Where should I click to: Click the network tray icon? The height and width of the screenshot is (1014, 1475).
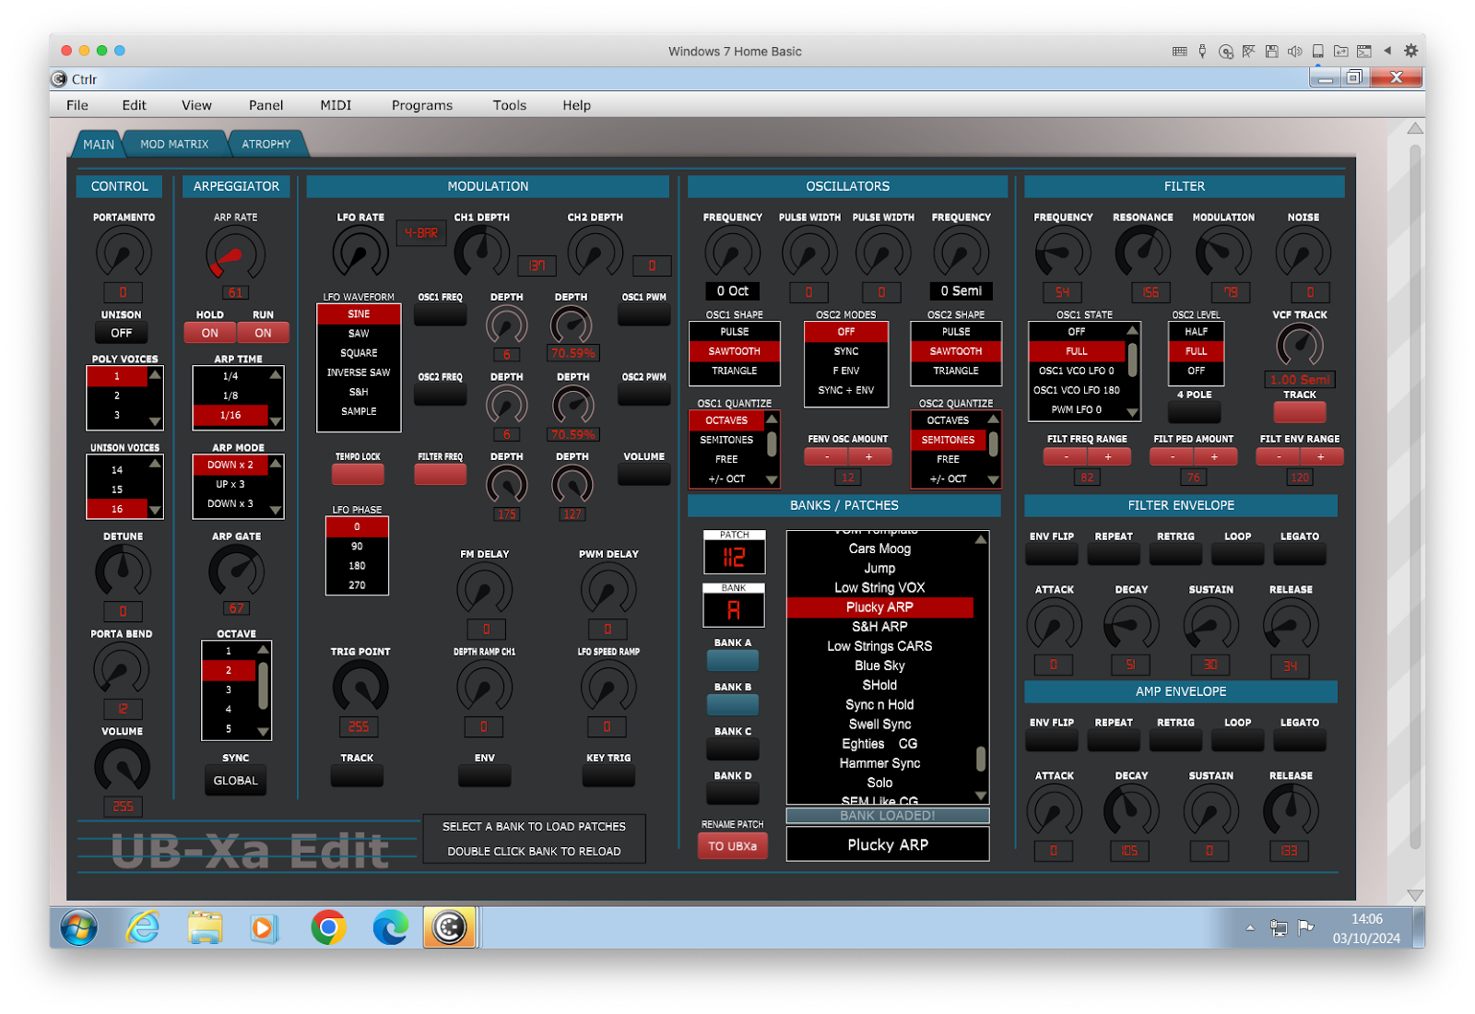click(x=1279, y=927)
